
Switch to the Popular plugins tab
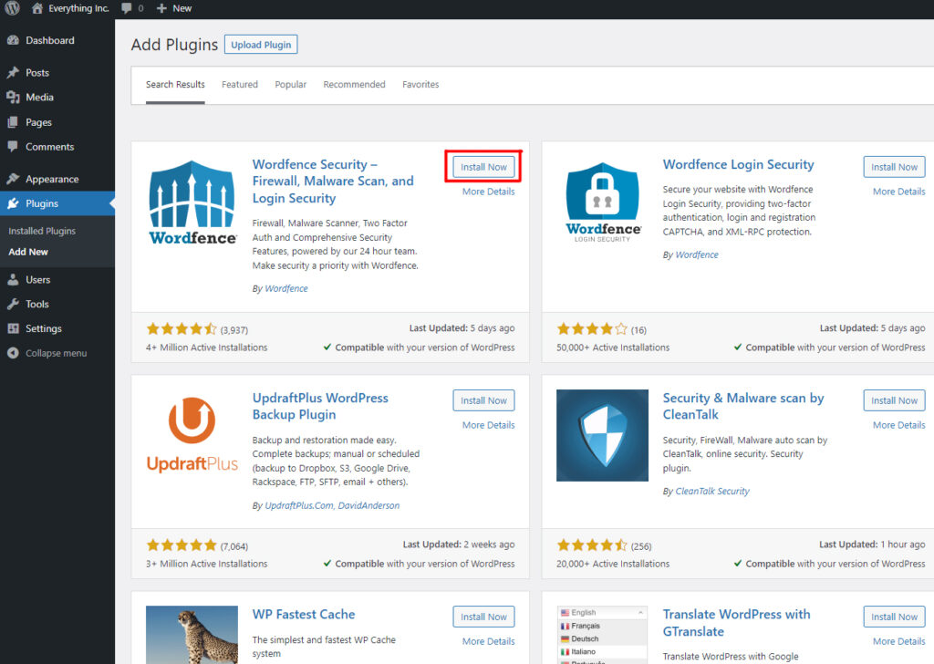(x=291, y=85)
